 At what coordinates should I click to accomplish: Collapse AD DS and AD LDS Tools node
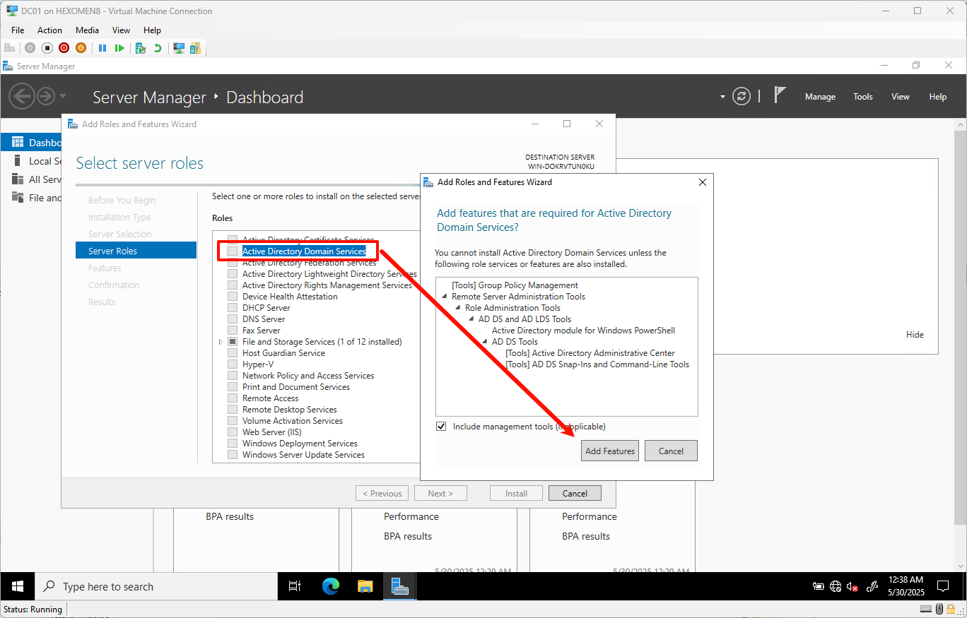tap(471, 319)
